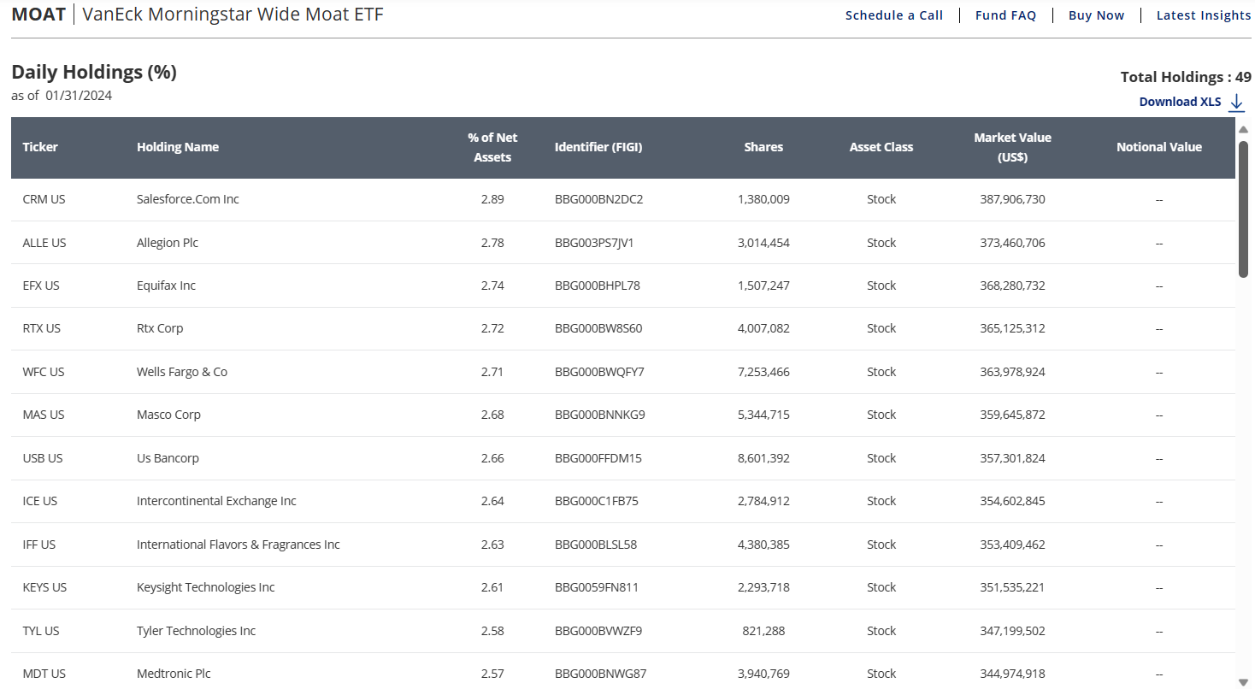Image resolution: width=1255 pixels, height=689 pixels.
Task: Click the Holding Name column header
Action: 178,147
